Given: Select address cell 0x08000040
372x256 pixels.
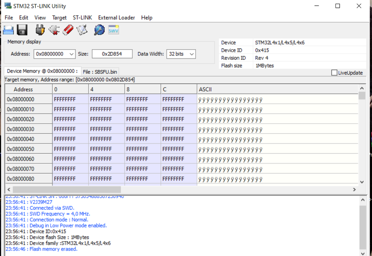Looking at the screenshot, I should click(x=29, y=139).
